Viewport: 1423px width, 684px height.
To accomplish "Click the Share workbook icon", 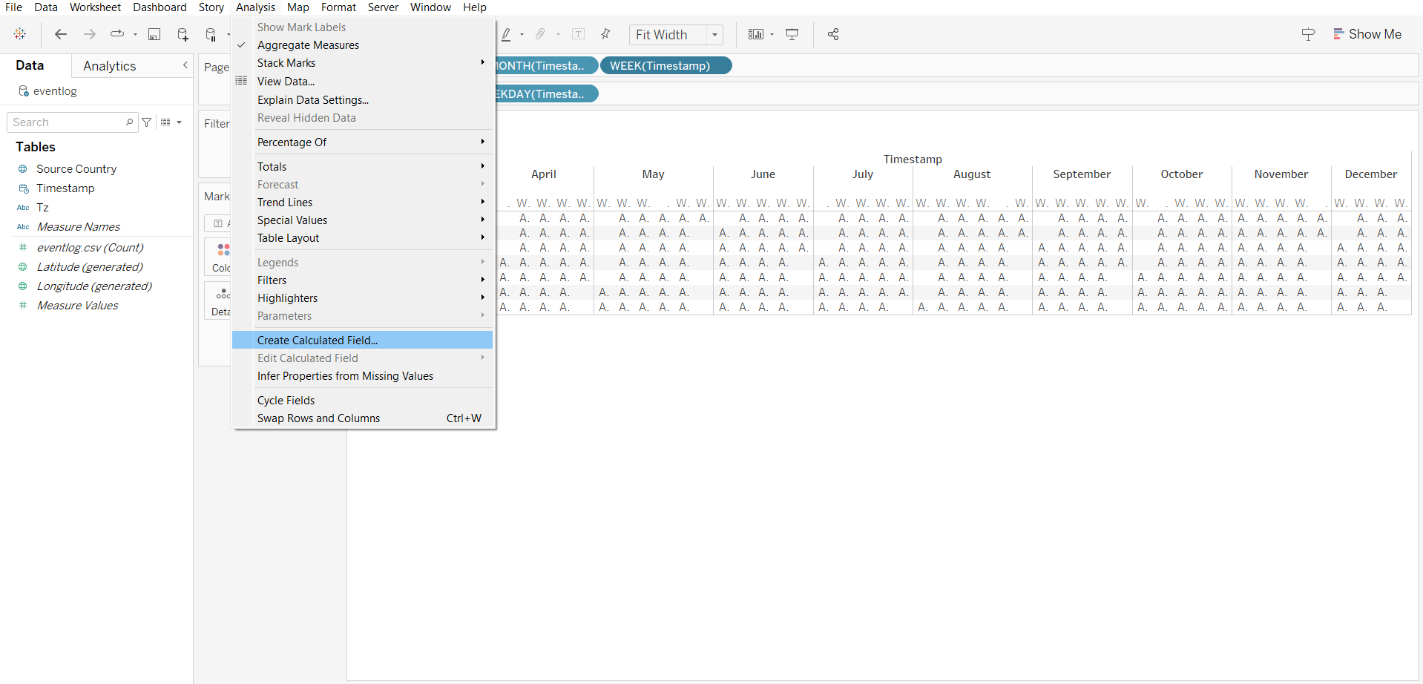I will click(x=833, y=35).
